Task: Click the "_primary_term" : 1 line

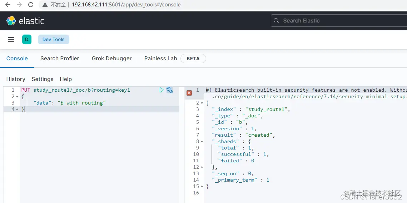Action: click(x=240, y=180)
